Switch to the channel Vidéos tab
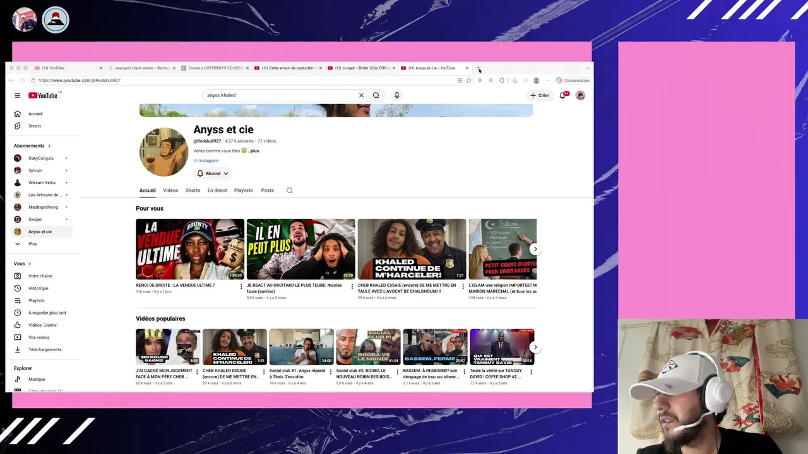808x454 pixels. click(170, 190)
